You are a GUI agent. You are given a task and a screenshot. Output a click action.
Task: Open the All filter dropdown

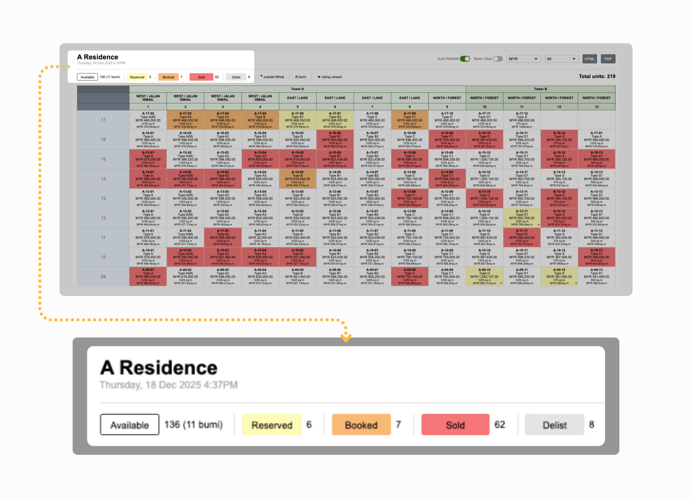(x=561, y=59)
